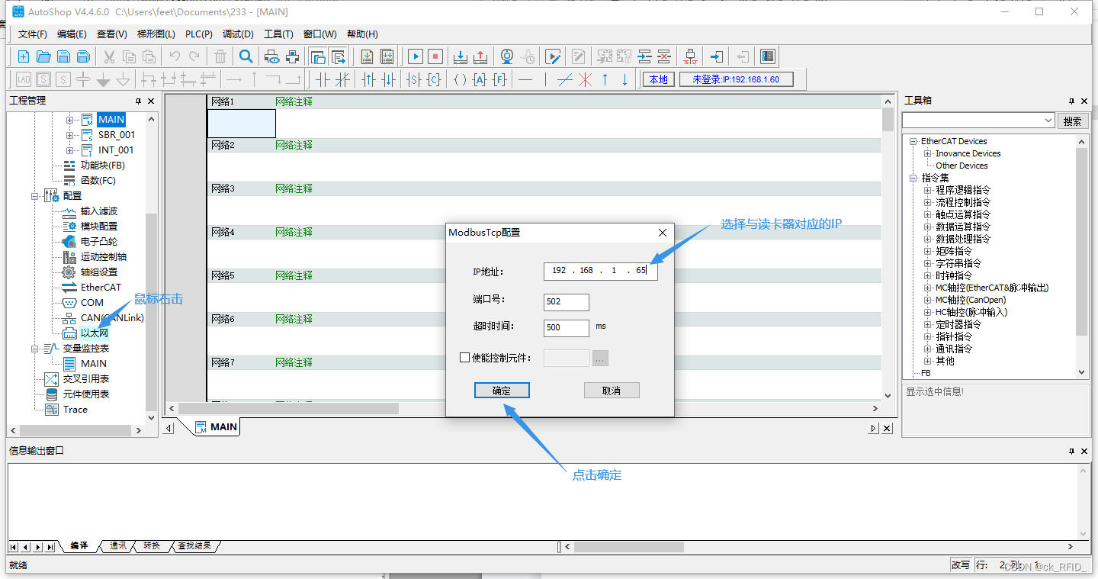The width and height of the screenshot is (1098, 579).
Task: Click the 确定 button in ModbusTcp dialog
Action: 502,390
